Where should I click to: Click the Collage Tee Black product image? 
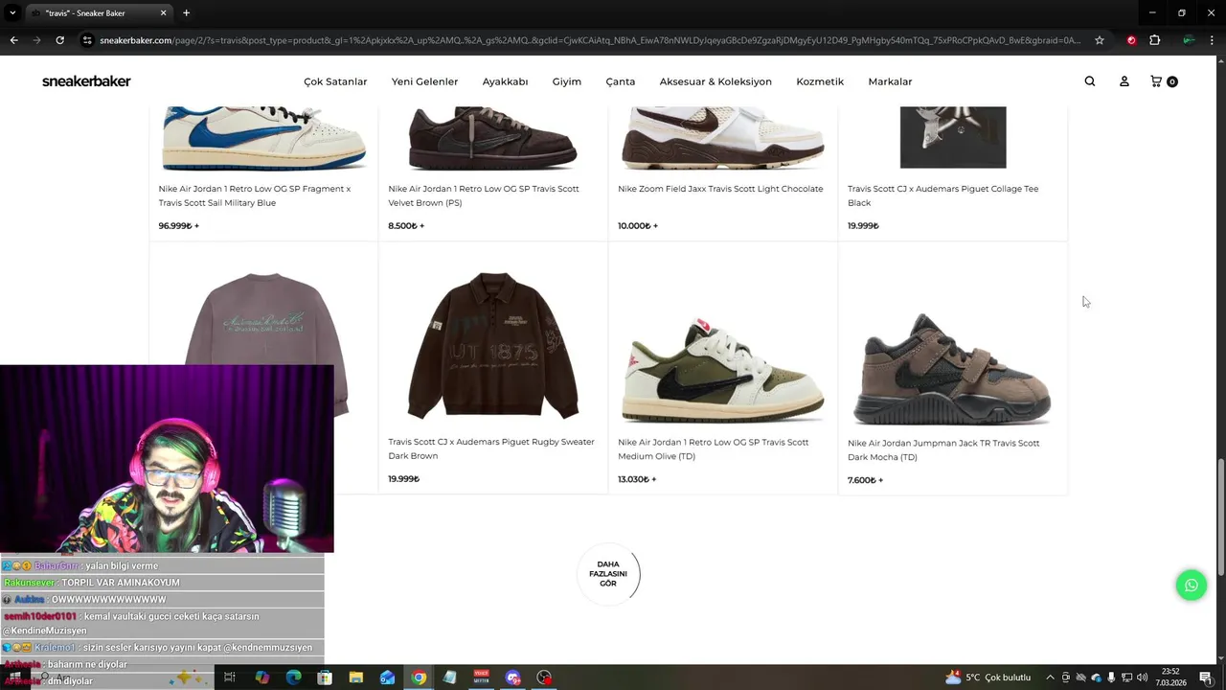(953, 137)
